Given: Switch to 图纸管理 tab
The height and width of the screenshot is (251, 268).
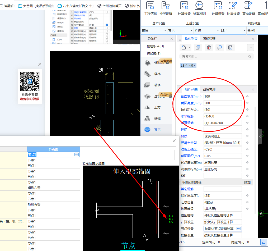Looking at the screenshot, I should pos(209,39).
